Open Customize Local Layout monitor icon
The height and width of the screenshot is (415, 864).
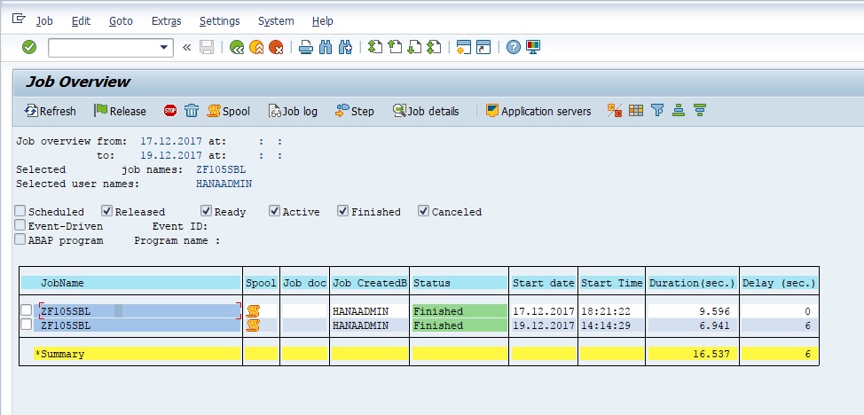(x=533, y=47)
